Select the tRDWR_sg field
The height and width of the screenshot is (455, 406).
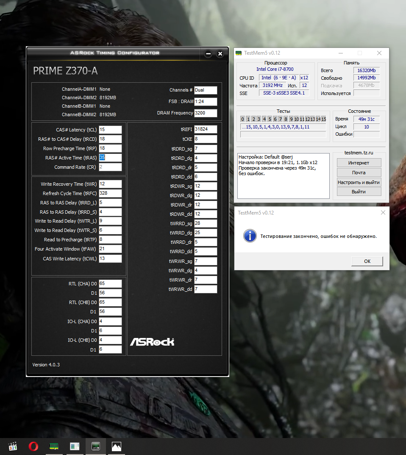206,186
